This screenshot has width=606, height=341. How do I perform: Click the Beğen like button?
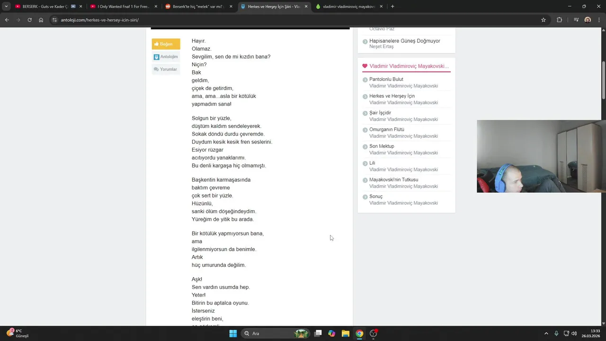tap(166, 44)
